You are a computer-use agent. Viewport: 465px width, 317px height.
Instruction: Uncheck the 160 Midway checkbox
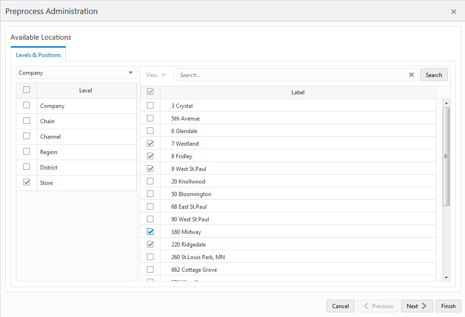coord(150,232)
